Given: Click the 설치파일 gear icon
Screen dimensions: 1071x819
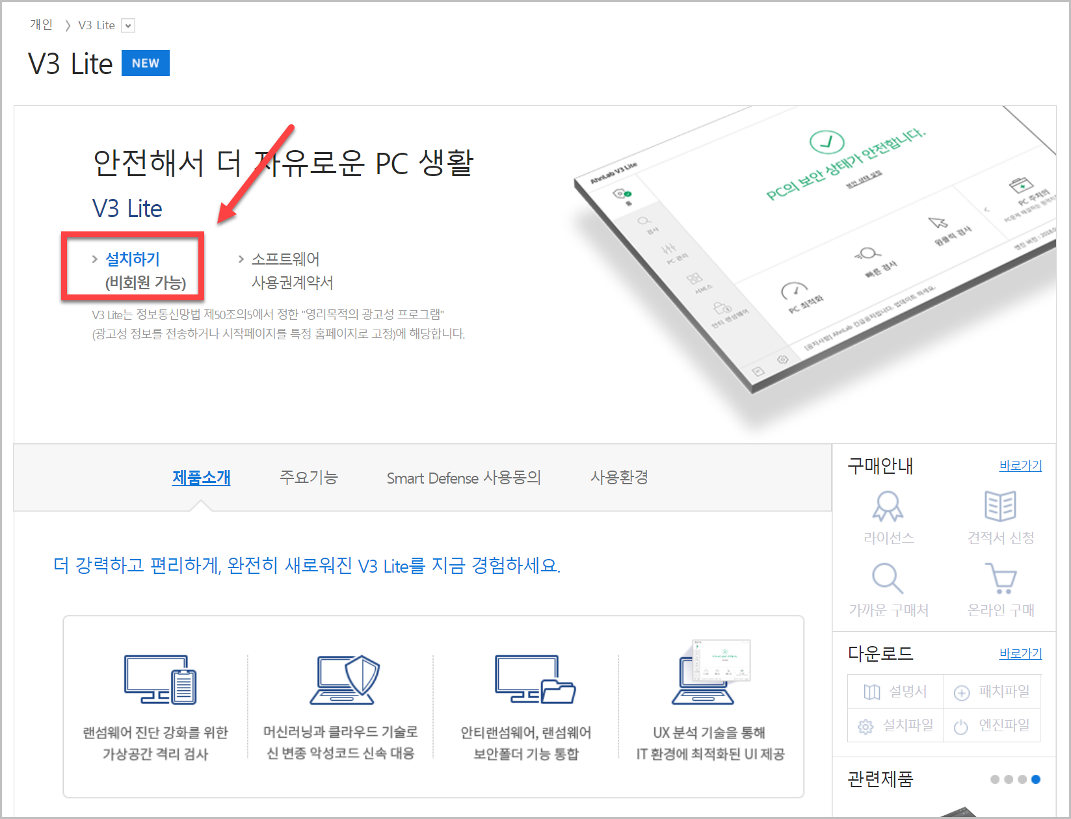Looking at the screenshot, I should (x=866, y=727).
